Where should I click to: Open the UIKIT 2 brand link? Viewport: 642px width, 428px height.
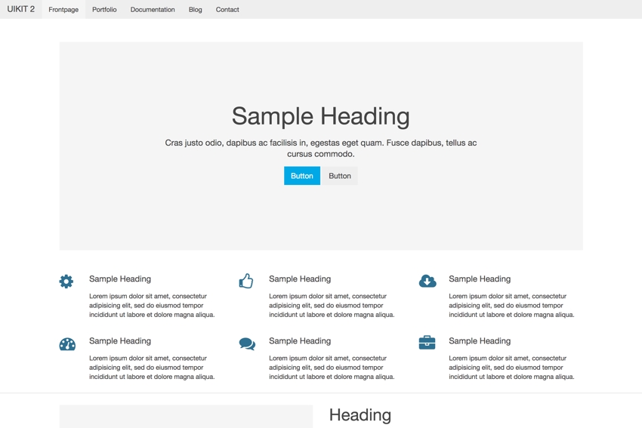21,9
